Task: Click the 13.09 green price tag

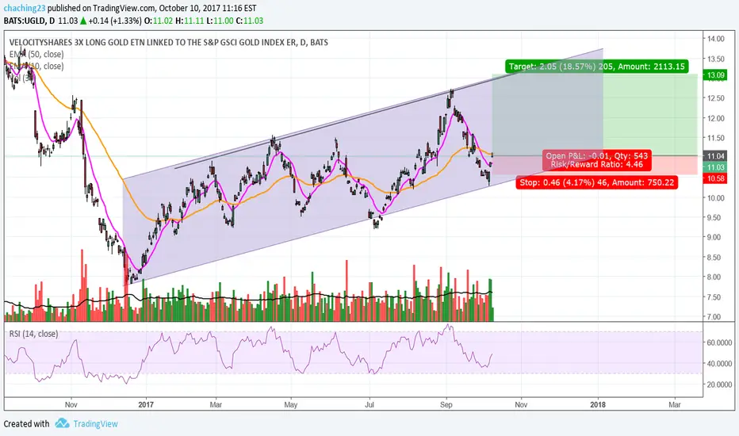Action: pos(715,75)
